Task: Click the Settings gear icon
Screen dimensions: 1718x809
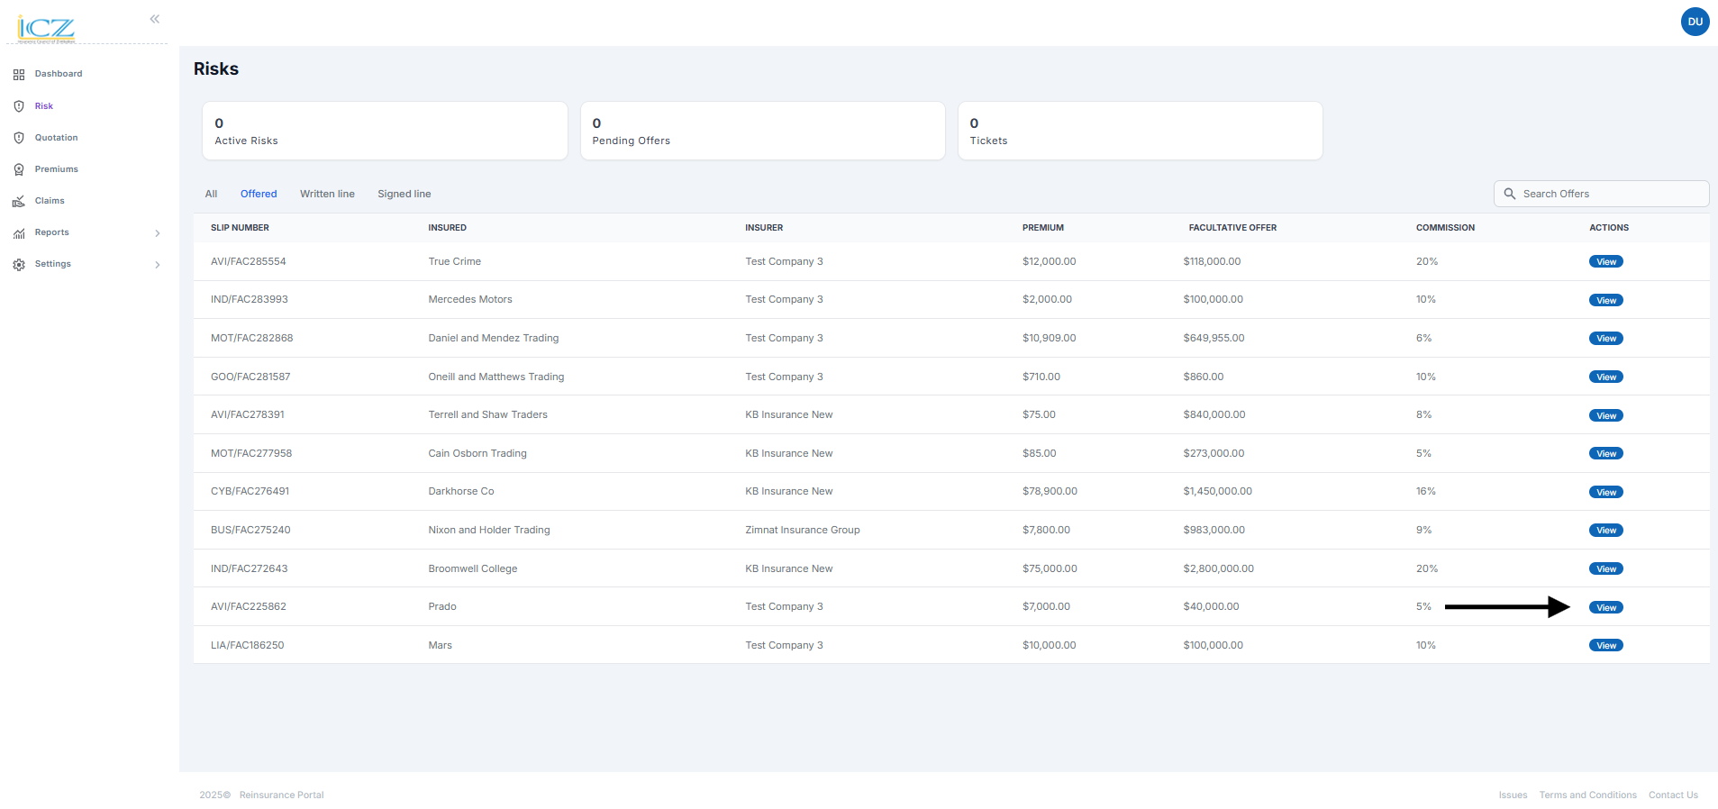Action: coord(19,265)
